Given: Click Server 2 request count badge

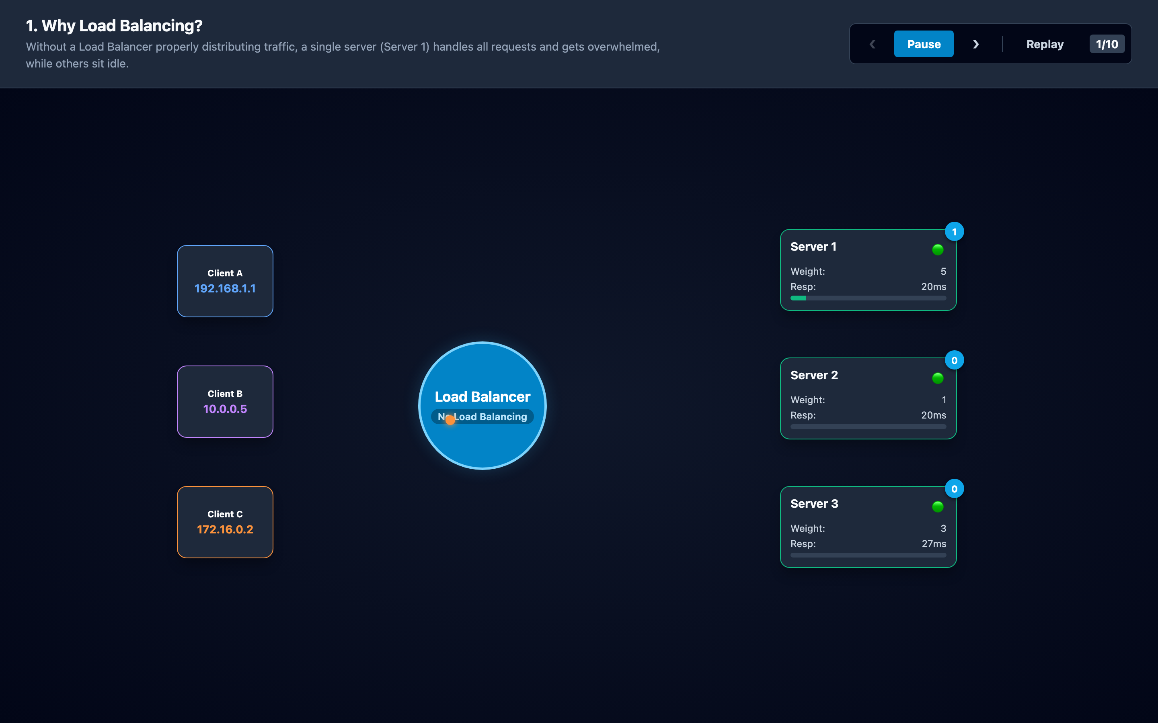Looking at the screenshot, I should (x=954, y=361).
